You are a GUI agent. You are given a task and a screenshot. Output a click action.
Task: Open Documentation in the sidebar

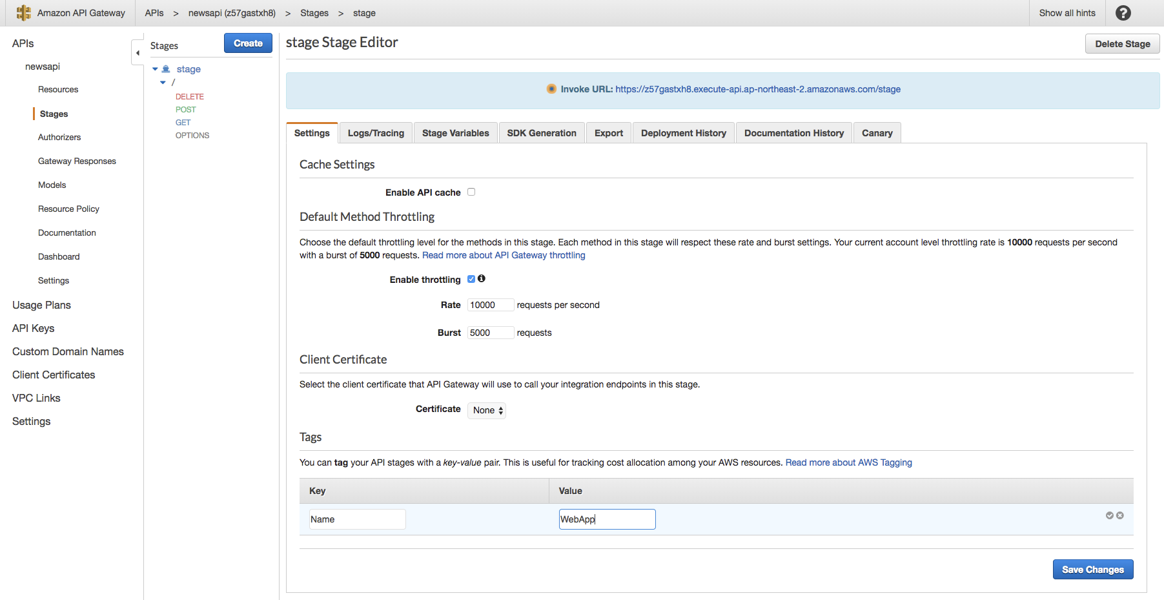click(67, 233)
